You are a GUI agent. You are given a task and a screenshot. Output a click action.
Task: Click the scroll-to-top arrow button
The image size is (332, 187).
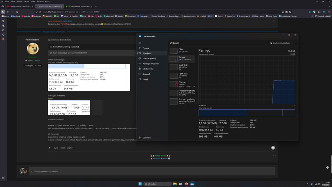click(x=328, y=168)
